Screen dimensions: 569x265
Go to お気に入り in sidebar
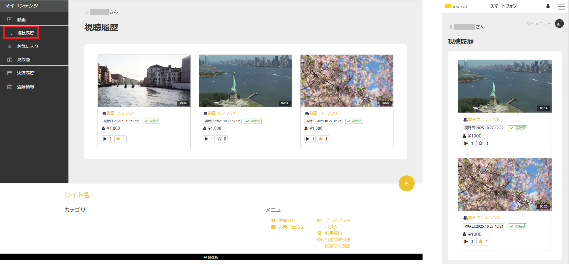pyautogui.click(x=27, y=46)
